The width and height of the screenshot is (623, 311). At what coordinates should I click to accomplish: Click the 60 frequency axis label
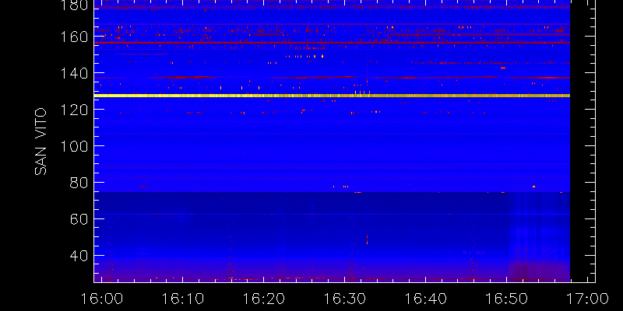pos(79,219)
